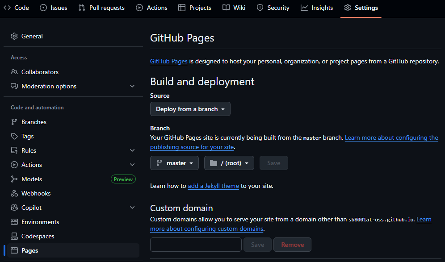445x262 pixels.
Task: Open the Deploy from a branch dropdown
Action: tap(190, 109)
